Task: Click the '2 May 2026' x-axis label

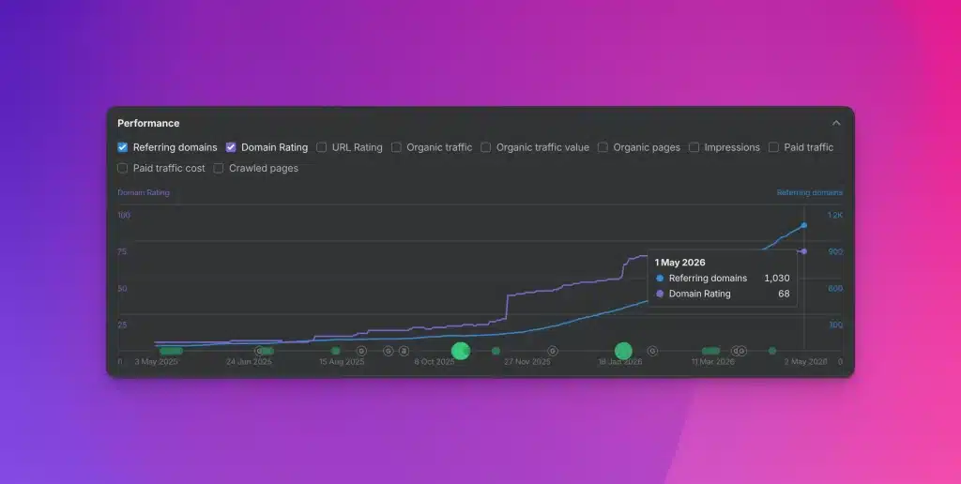Action: [805, 362]
